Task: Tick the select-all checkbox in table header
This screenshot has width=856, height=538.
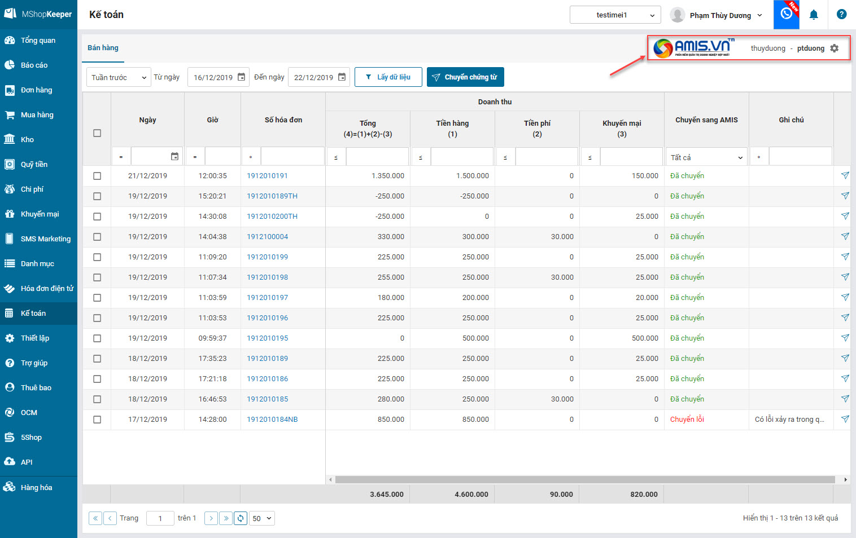Action: pyautogui.click(x=97, y=133)
